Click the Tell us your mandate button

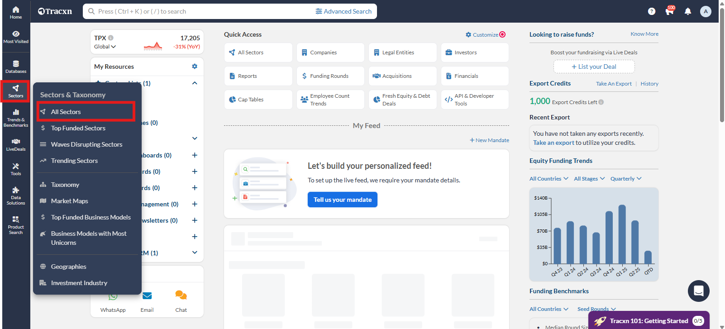click(x=342, y=200)
